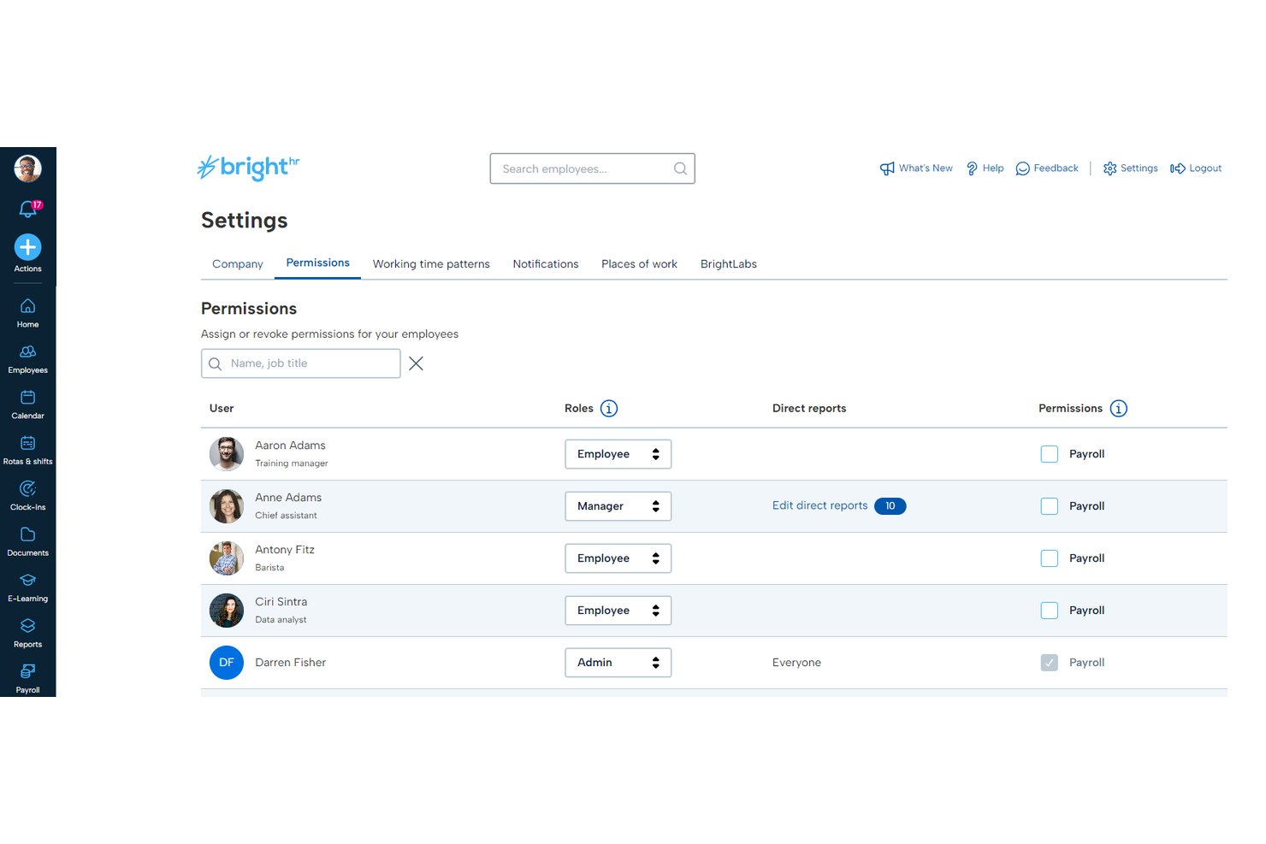This screenshot has width=1266, height=844.
Task: Open role dropdown for Antony Fitz
Action: [618, 558]
